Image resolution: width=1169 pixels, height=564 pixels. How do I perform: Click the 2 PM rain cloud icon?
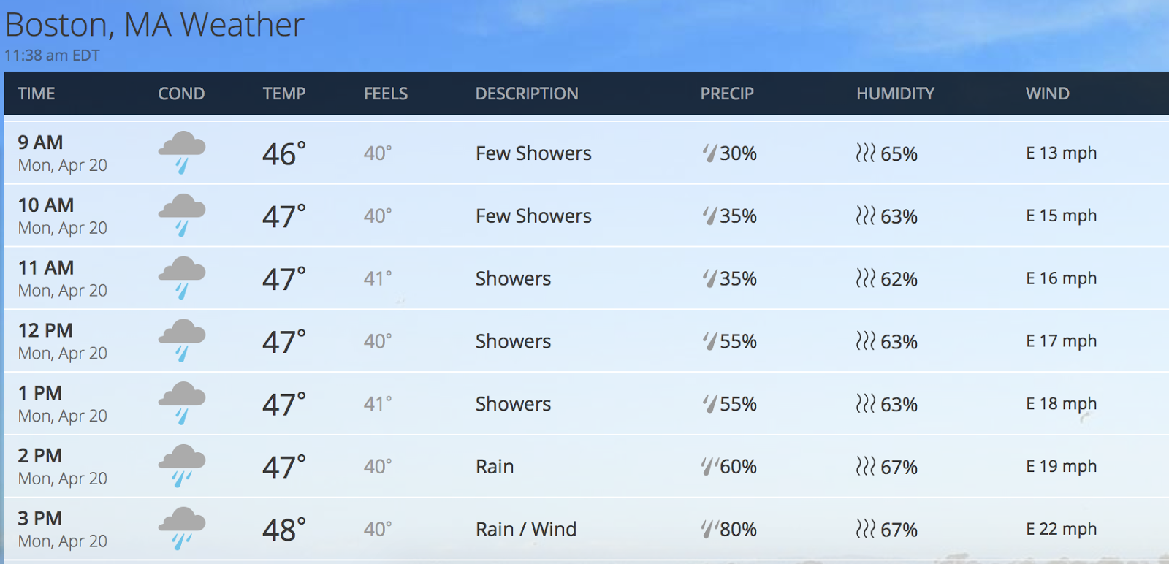coord(182,465)
